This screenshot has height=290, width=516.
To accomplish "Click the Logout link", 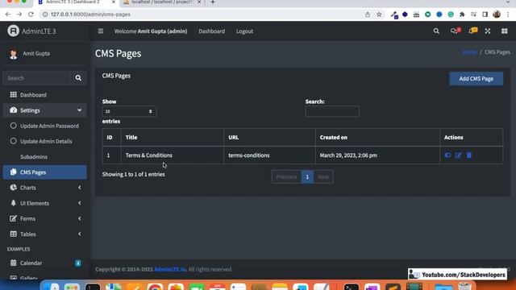I will click(x=244, y=31).
